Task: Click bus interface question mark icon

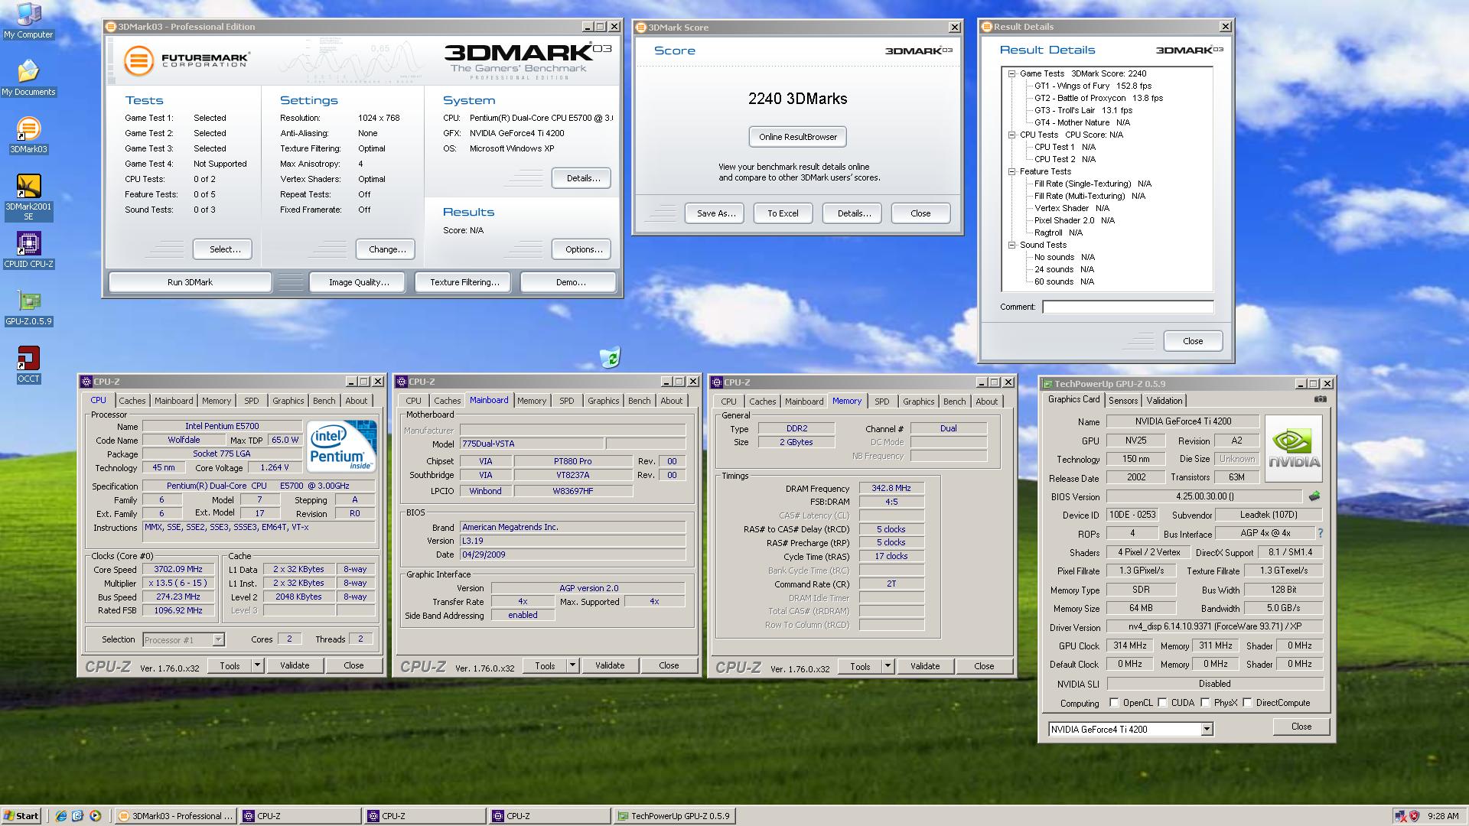Action: (1320, 533)
